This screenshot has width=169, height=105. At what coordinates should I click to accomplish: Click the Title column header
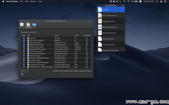point(40,35)
